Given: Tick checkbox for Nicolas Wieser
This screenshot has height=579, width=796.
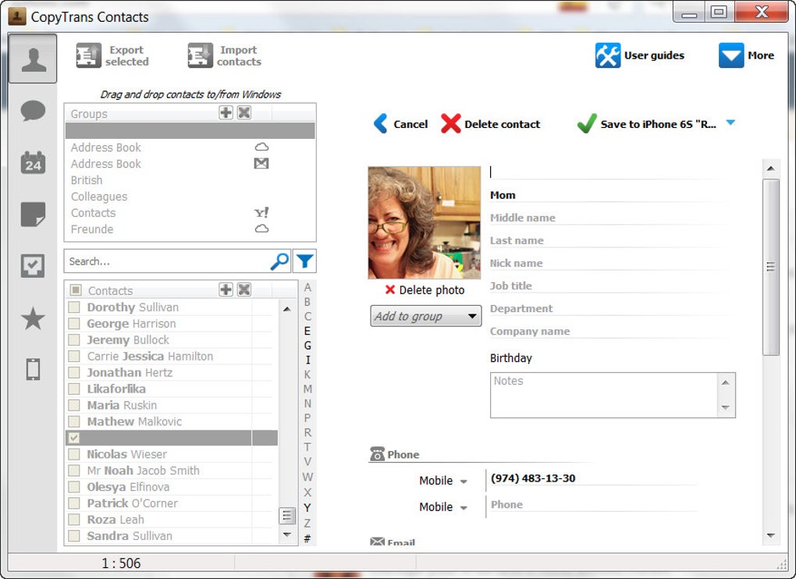Looking at the screenshot, I should click(x=74, y=454).
